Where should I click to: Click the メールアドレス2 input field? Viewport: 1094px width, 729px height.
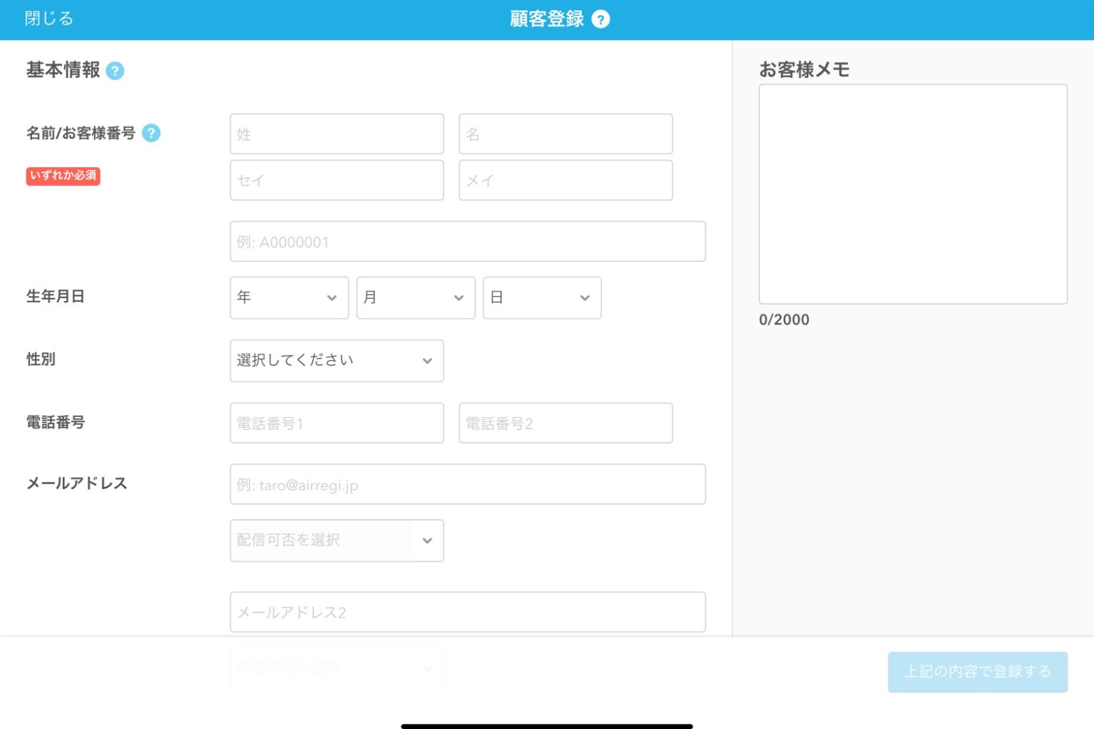pyautogui.click(x=468, y=612)
